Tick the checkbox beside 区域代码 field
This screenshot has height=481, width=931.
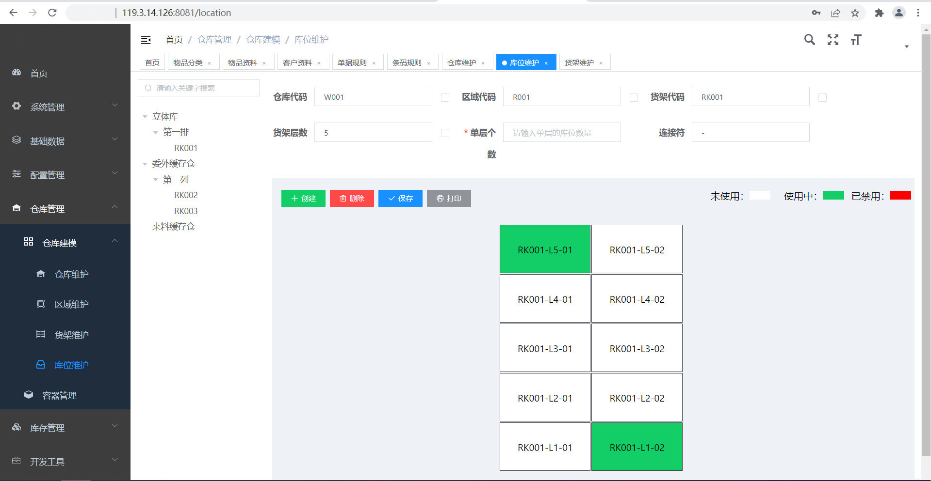[x=634, y=97]
